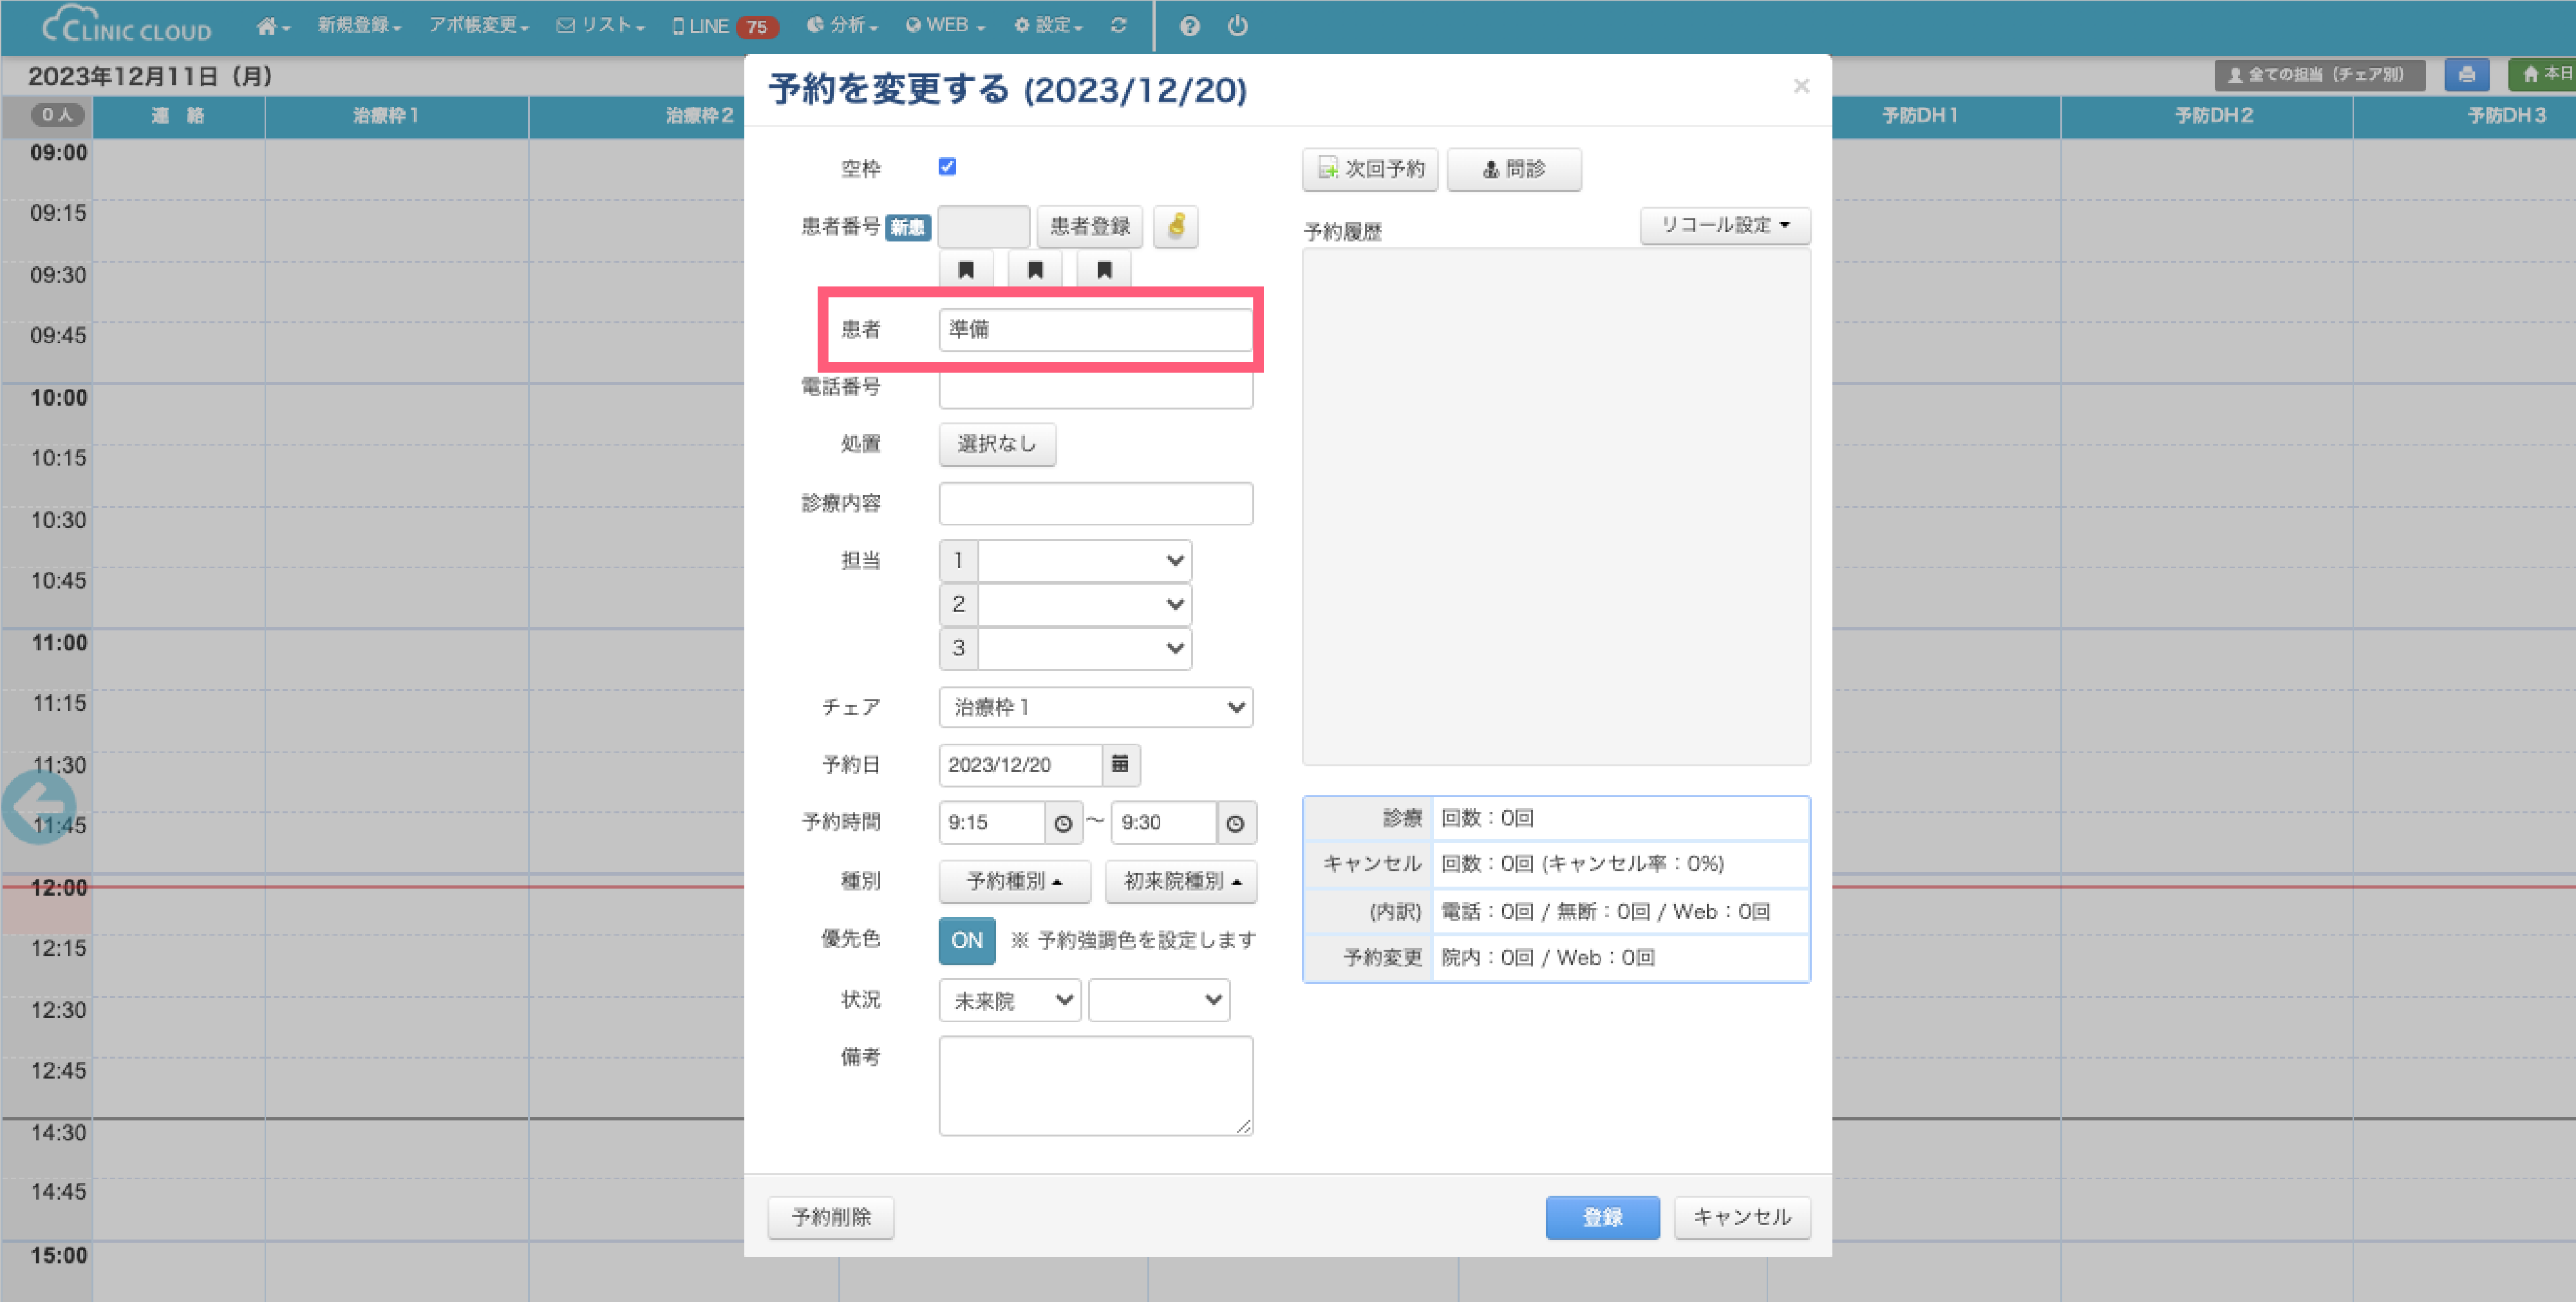Click the power logout icon
This screenshot has width=2576, height=1302.
[1238, 26]
